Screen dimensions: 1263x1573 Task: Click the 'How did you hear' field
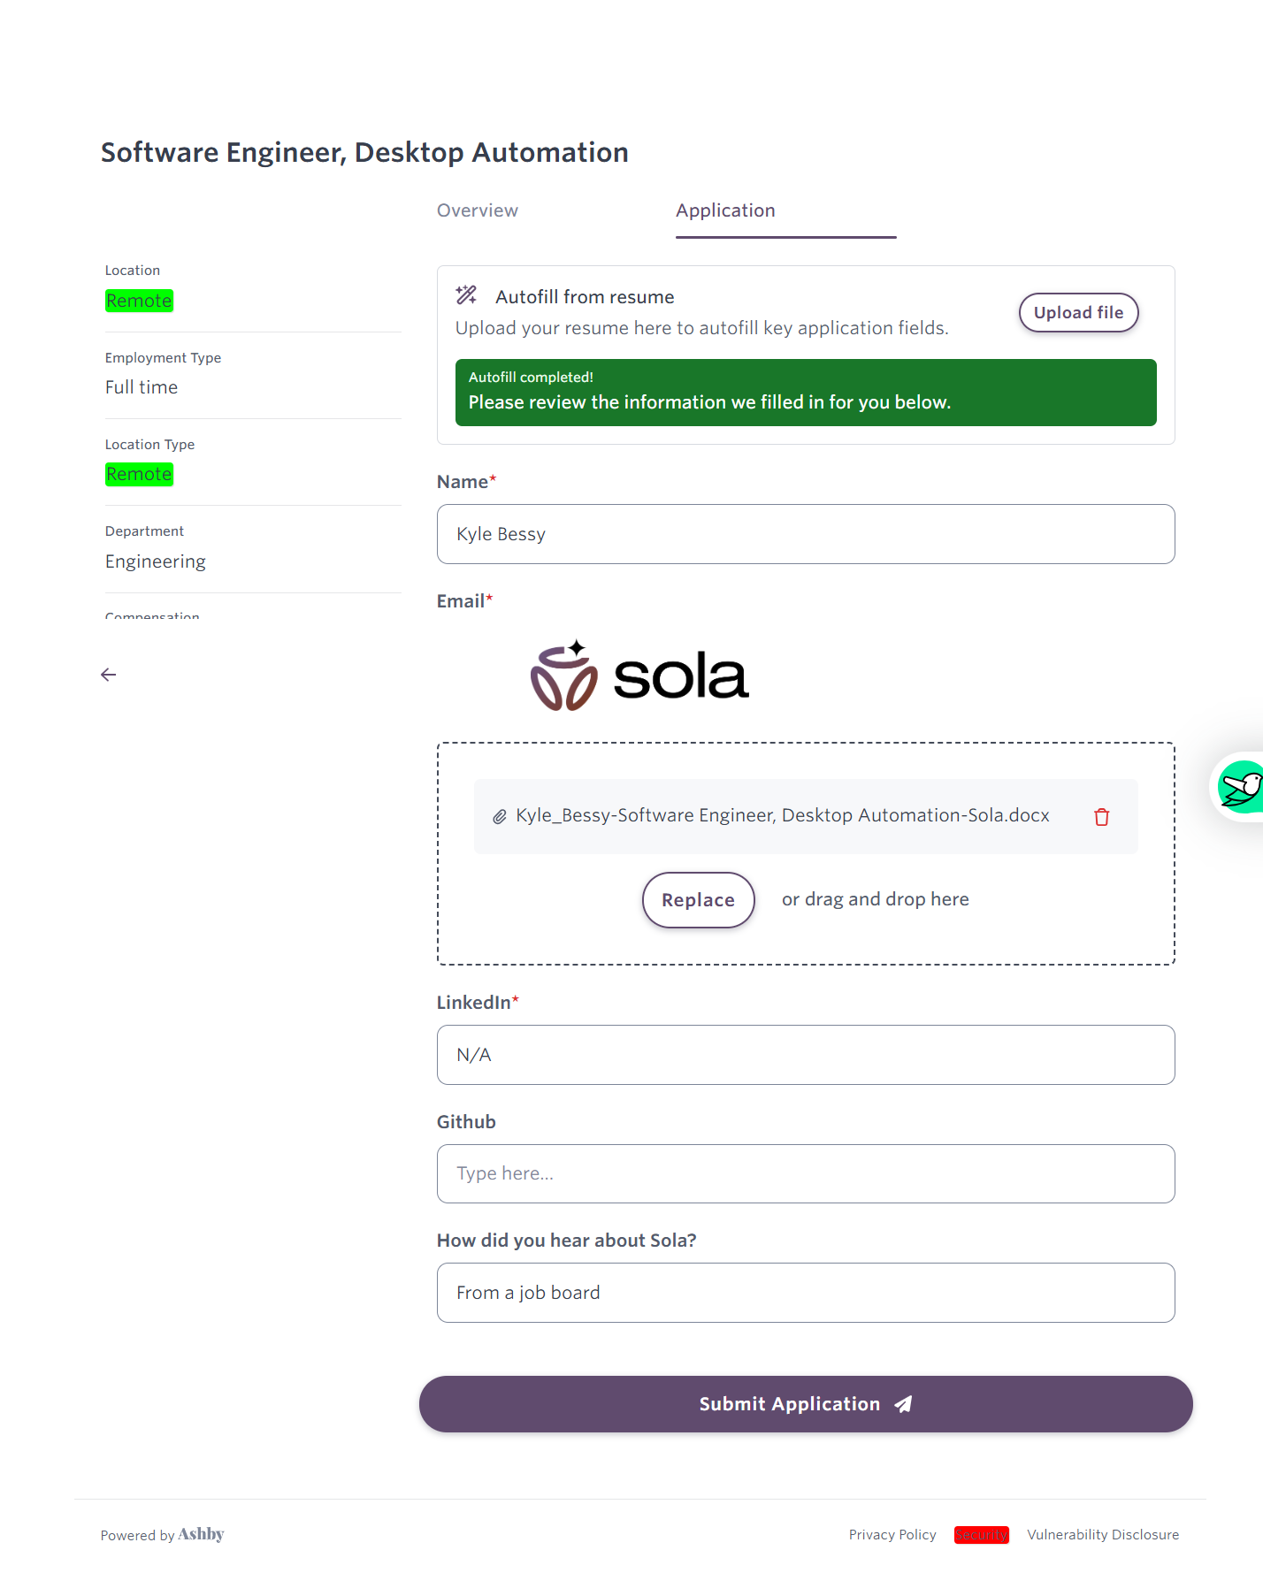pyautogui.click(x=805, y=1293)
